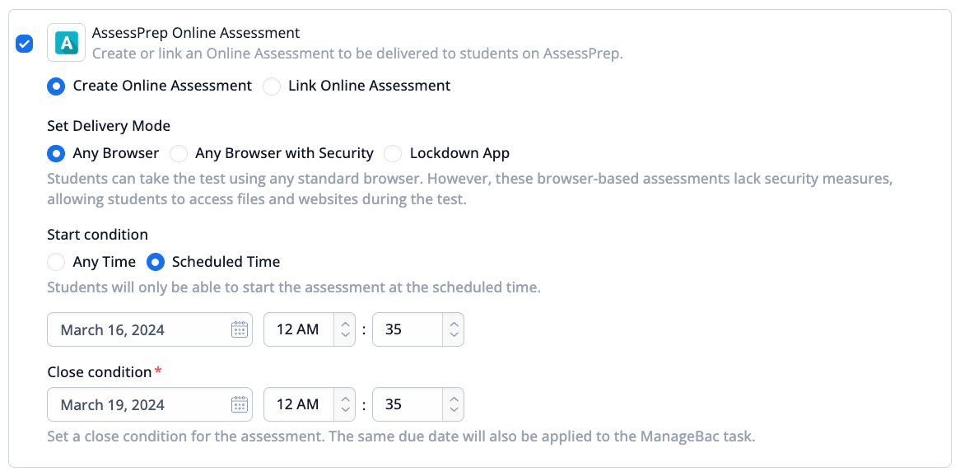Increase the start hour with up arrow
Viewport: 960px width, 476px height.
[345, 324]
